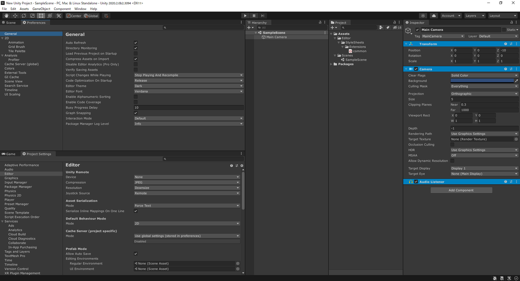Click Project panel create plus button
The image size is (520, 281).
click(334, 27)
